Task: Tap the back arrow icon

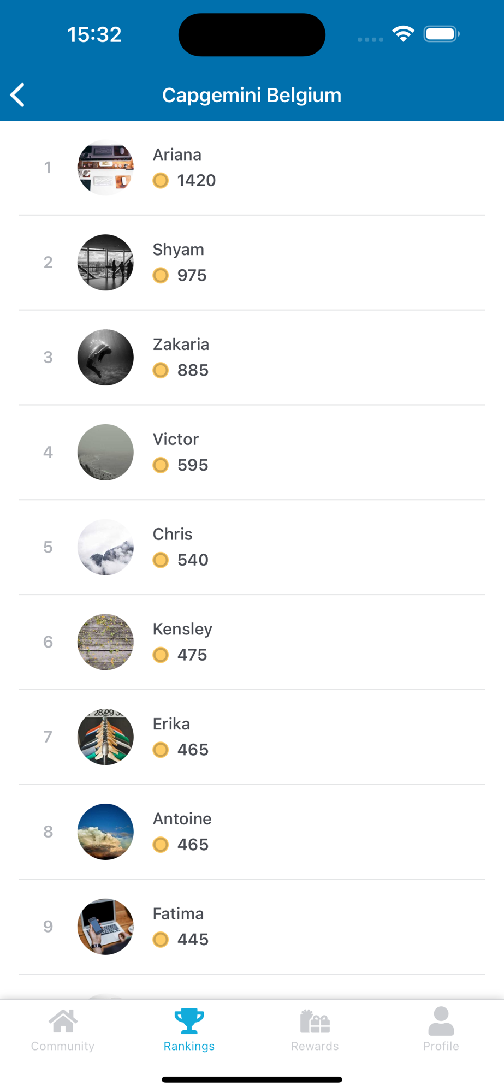Action: 18,95
